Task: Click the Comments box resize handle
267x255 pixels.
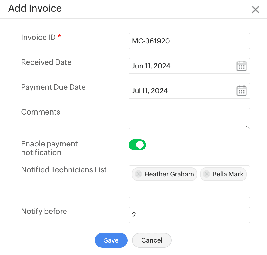Action: point(247,126)
